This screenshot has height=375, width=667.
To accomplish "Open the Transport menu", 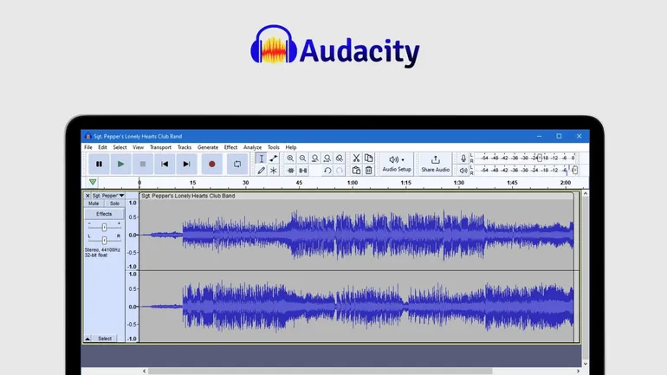I will coord(160,147).
